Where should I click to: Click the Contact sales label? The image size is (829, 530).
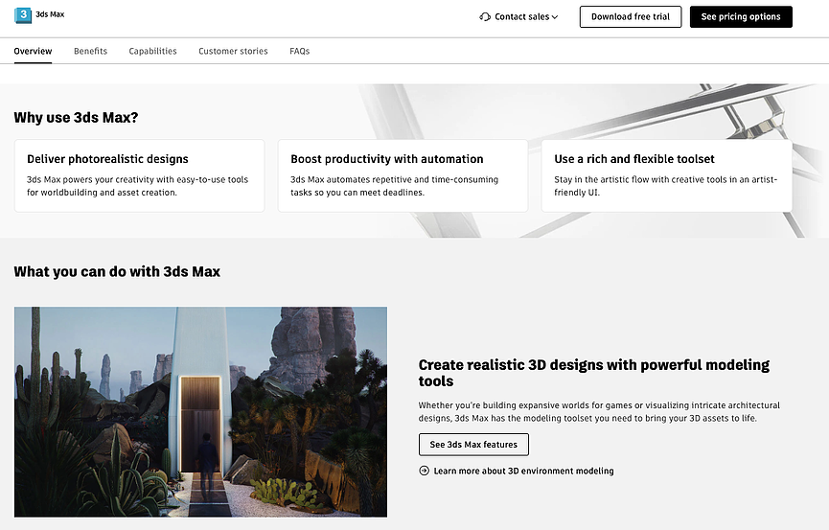pyautogui.click(x=521, y=17)
